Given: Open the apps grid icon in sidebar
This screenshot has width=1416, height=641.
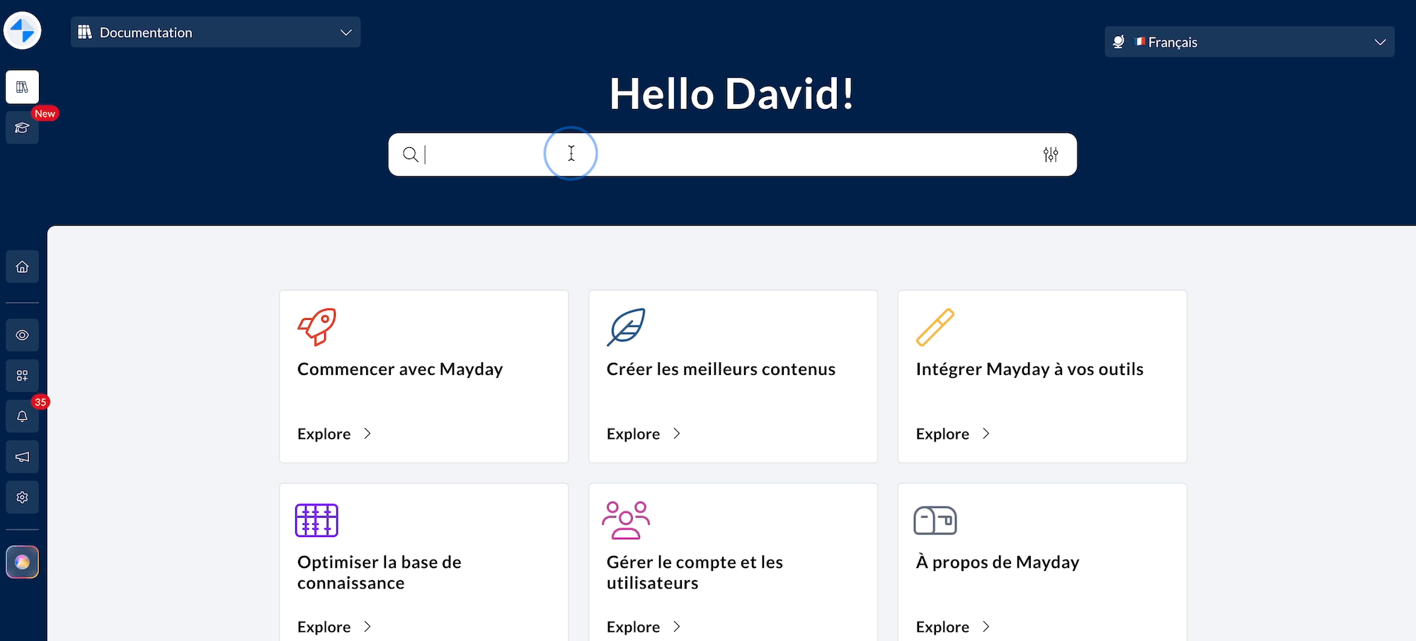Looking at the screenshot, I should click(23, 376).
